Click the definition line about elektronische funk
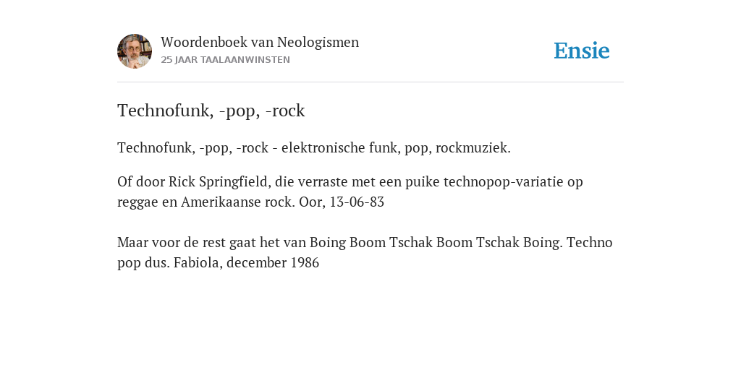 314,148
